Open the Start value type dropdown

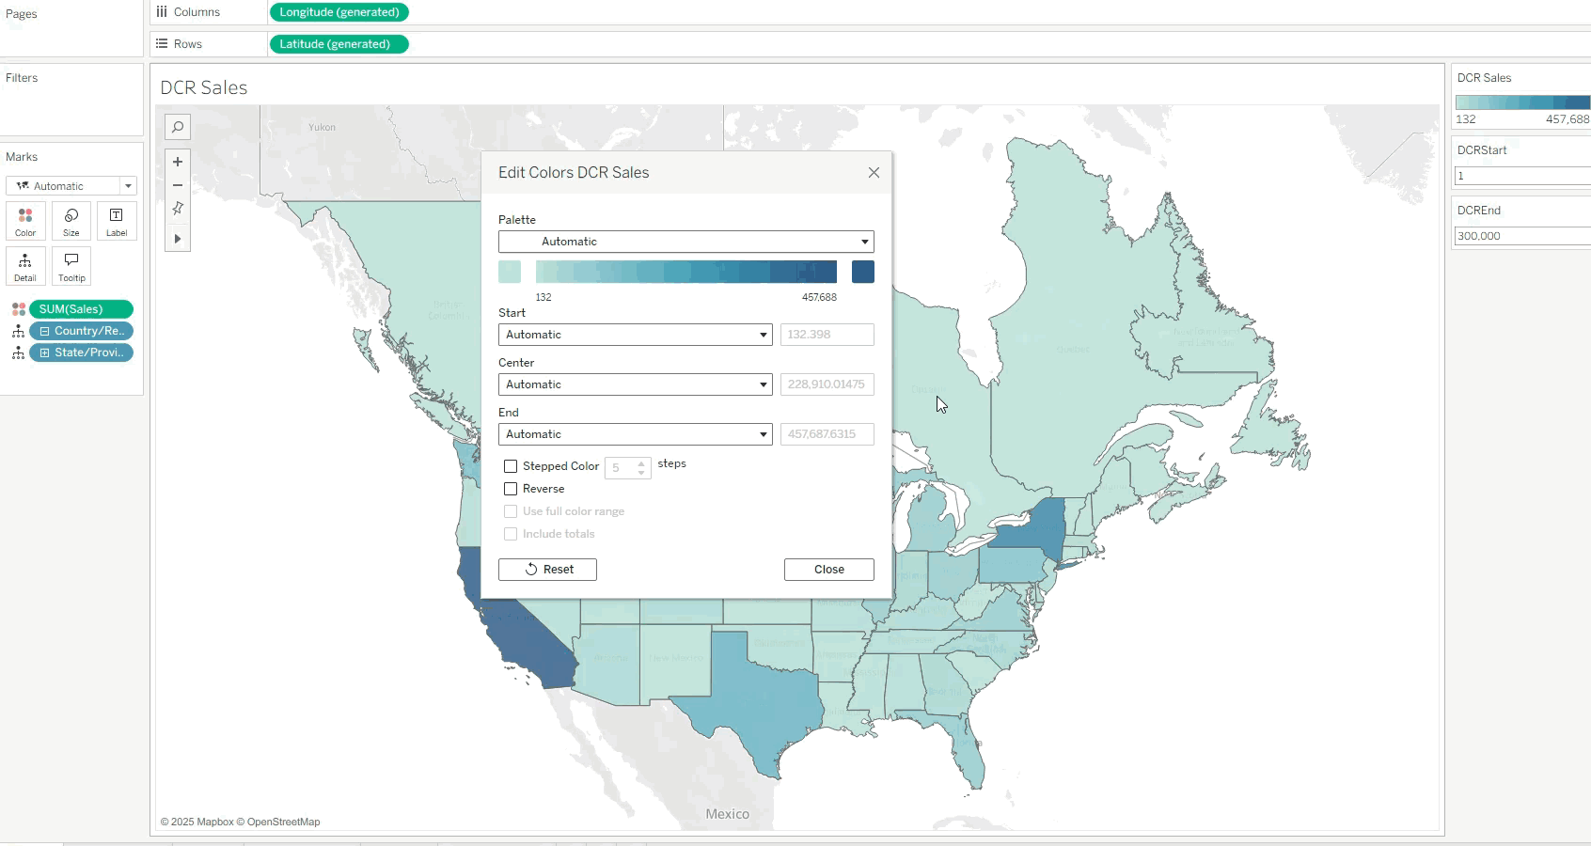pyautogui.click(x=635, y=335)
